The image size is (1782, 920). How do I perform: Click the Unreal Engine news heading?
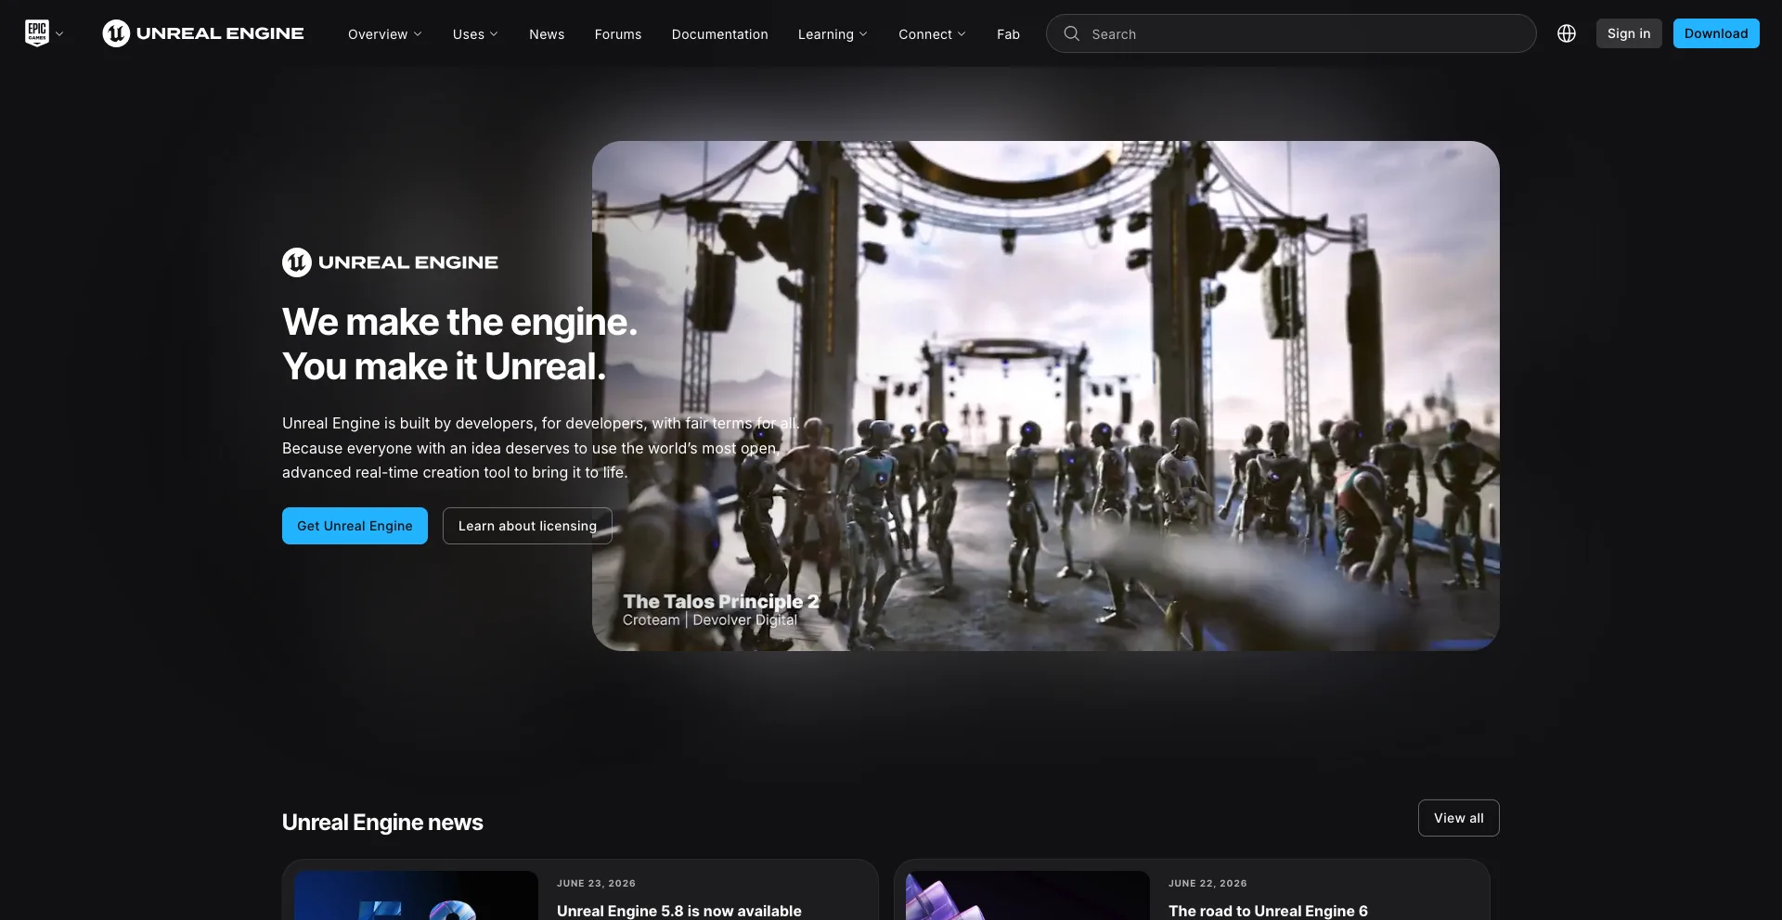click(382, 823)
